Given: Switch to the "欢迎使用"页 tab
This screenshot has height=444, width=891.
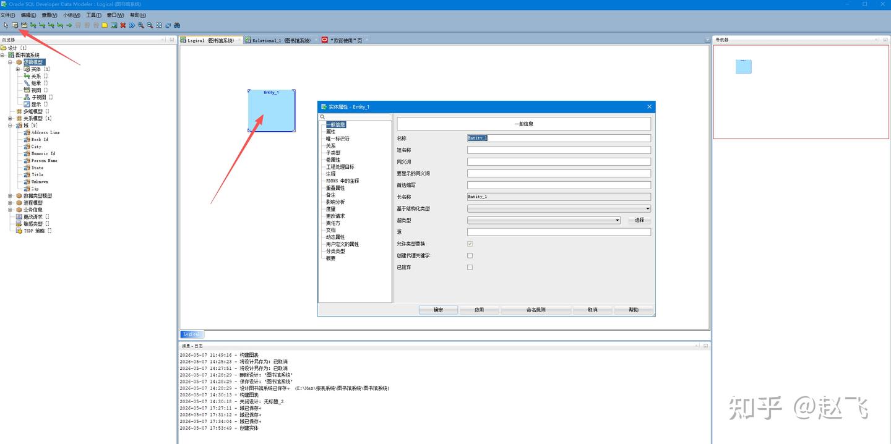Looking at the screenshot, I should click(x=345, y=40).
